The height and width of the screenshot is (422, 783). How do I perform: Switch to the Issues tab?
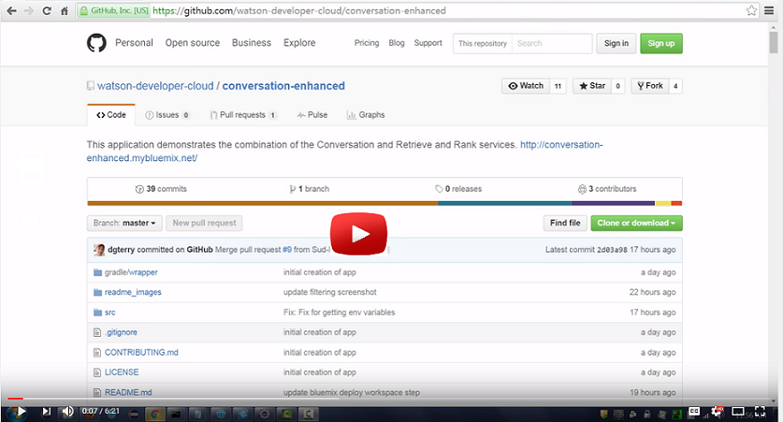click(167, 115)
